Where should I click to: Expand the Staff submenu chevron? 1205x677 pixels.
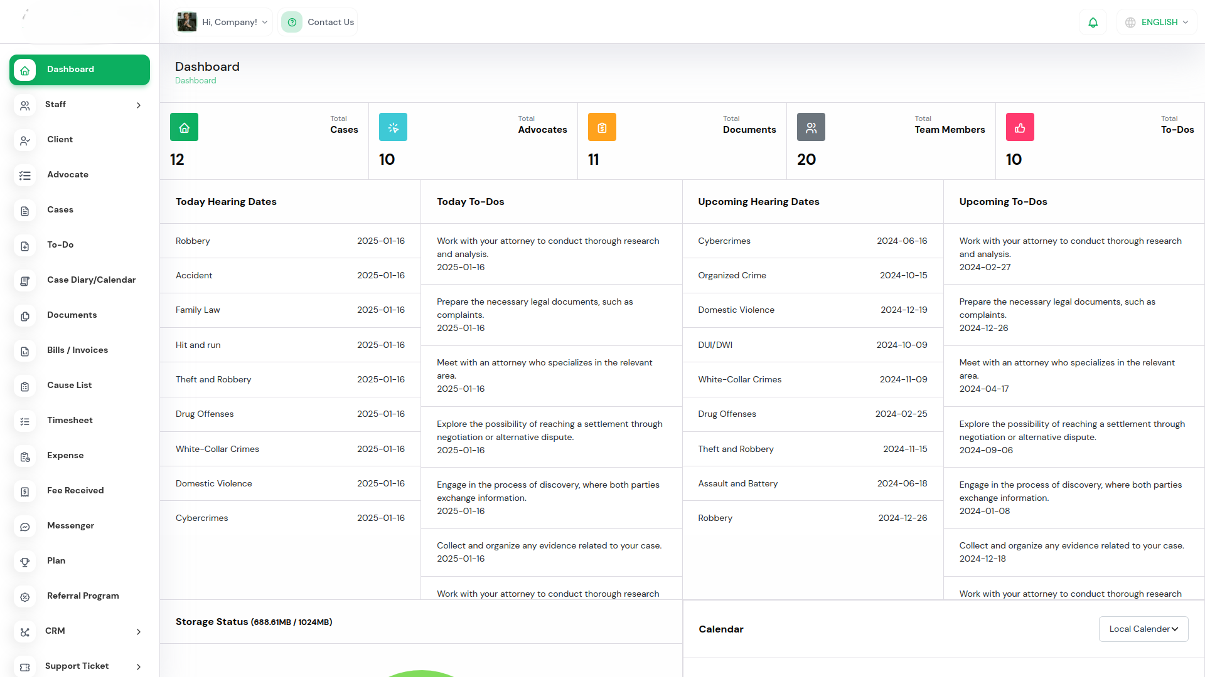139,105
